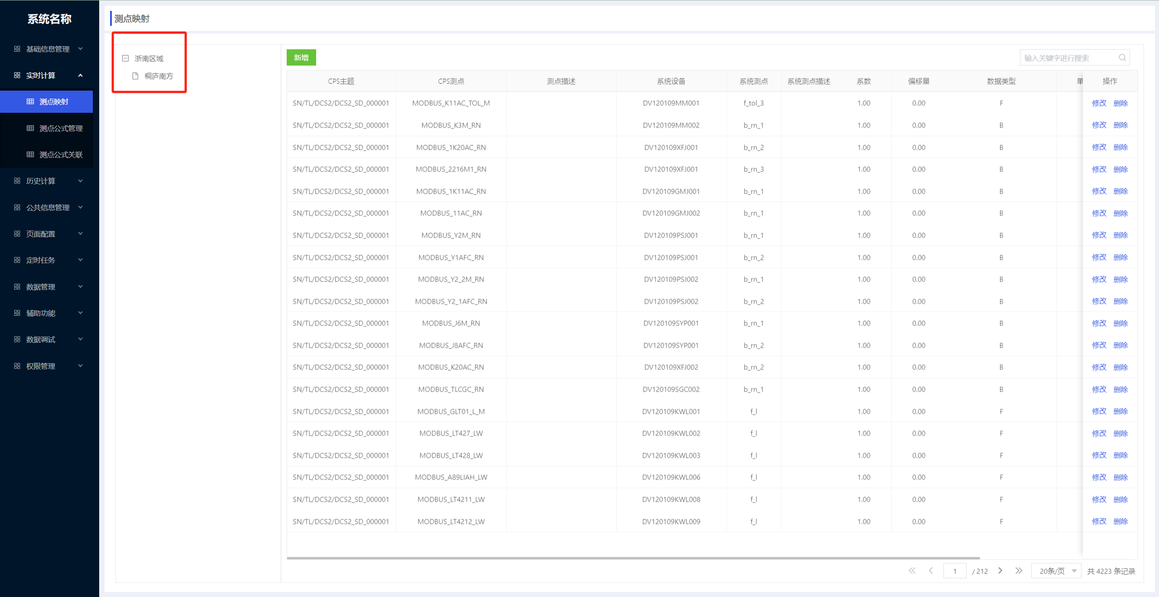Click the grid icon beside 辅助功能
Screen dimensions: 1159x597
[x=17, y=313]
